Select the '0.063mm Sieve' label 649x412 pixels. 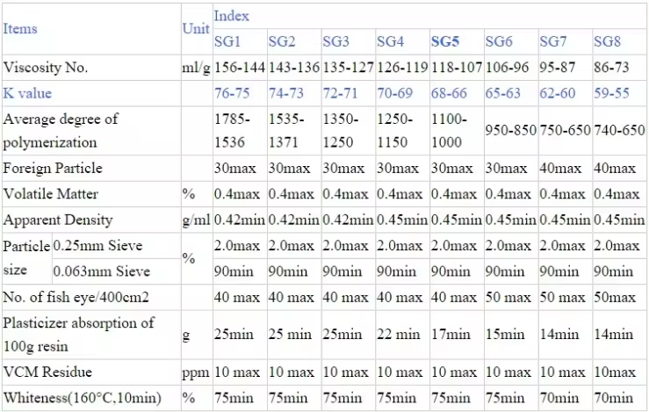pyautogui.click(x=101, y=271)
